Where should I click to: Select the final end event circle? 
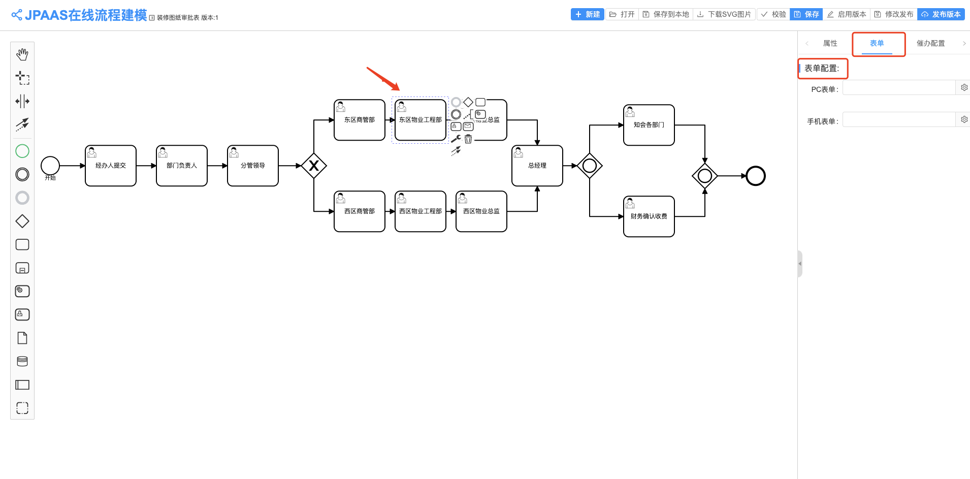point(756,176)
